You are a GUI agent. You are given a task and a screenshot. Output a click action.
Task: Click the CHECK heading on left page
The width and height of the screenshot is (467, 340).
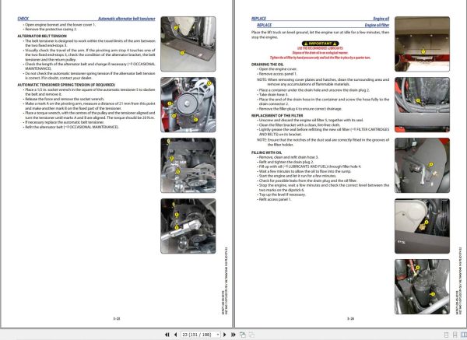pyautogui.click(x=23, y=19)
